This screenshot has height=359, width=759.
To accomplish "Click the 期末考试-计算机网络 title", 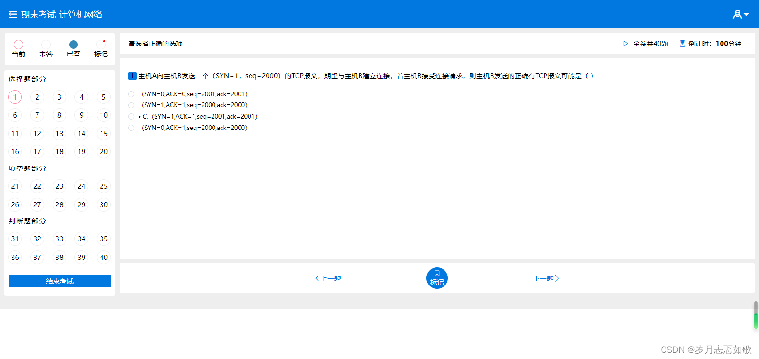I will [62, 14].
